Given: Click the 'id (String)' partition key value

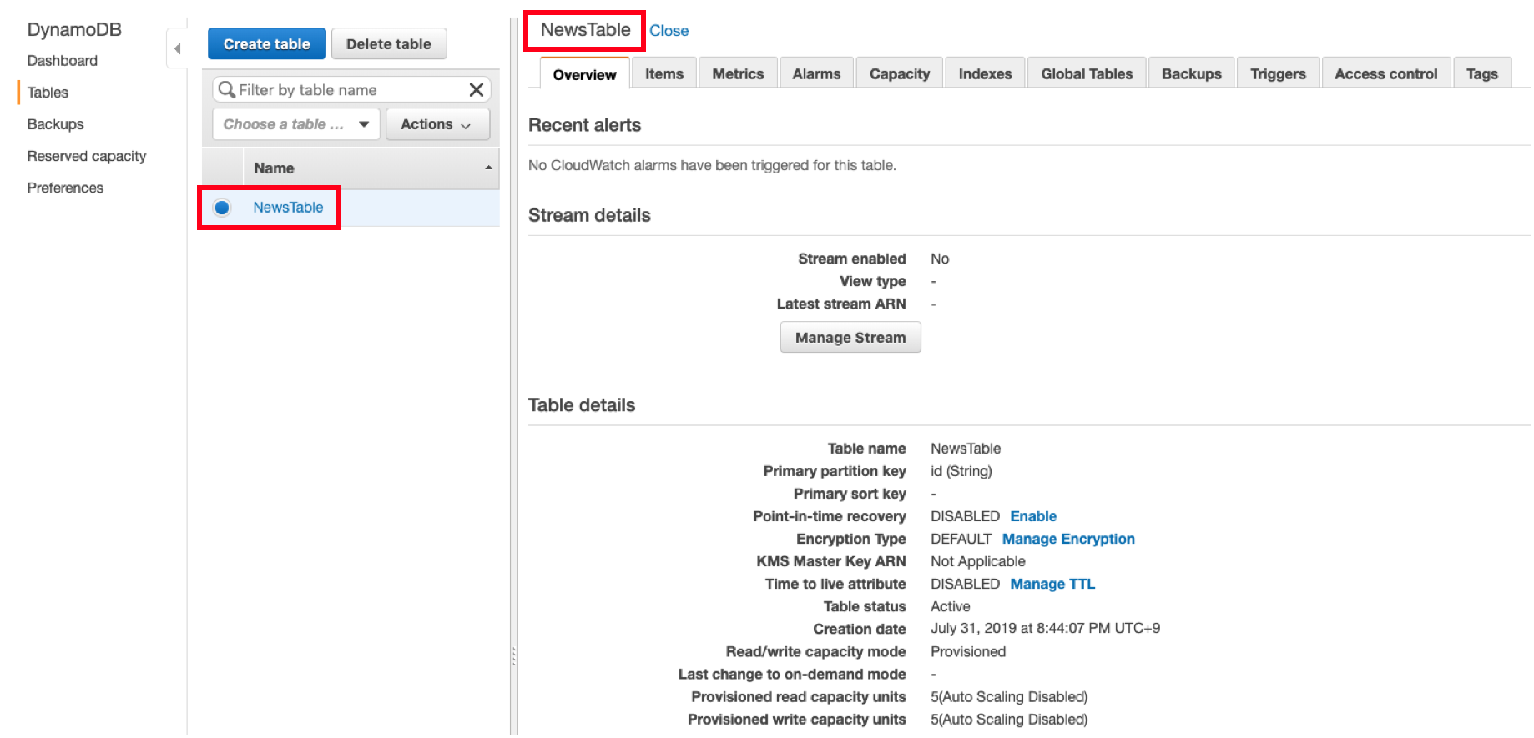Looking at the screenshot, I should [961, 471].
